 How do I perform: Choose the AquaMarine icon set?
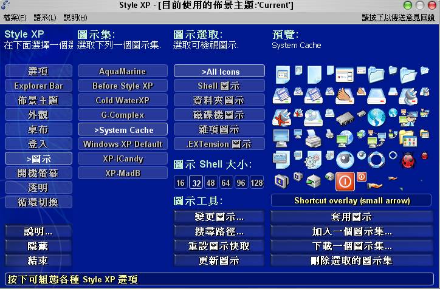(x=123, y=71)
